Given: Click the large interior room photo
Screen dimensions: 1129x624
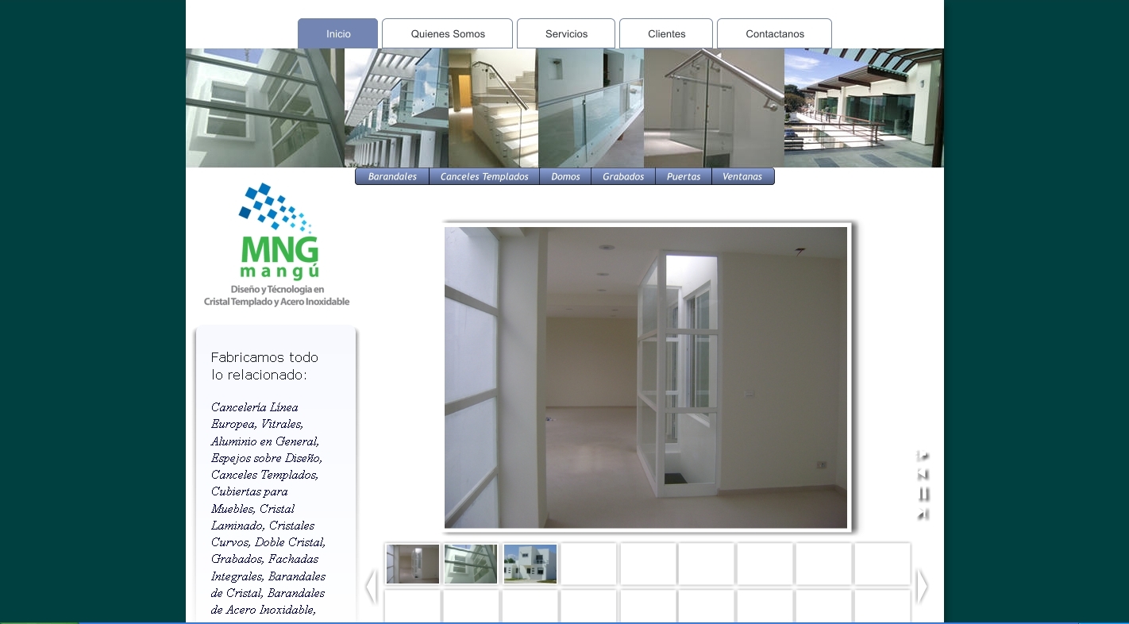Looking at the screenshot, I should point(645,378).
